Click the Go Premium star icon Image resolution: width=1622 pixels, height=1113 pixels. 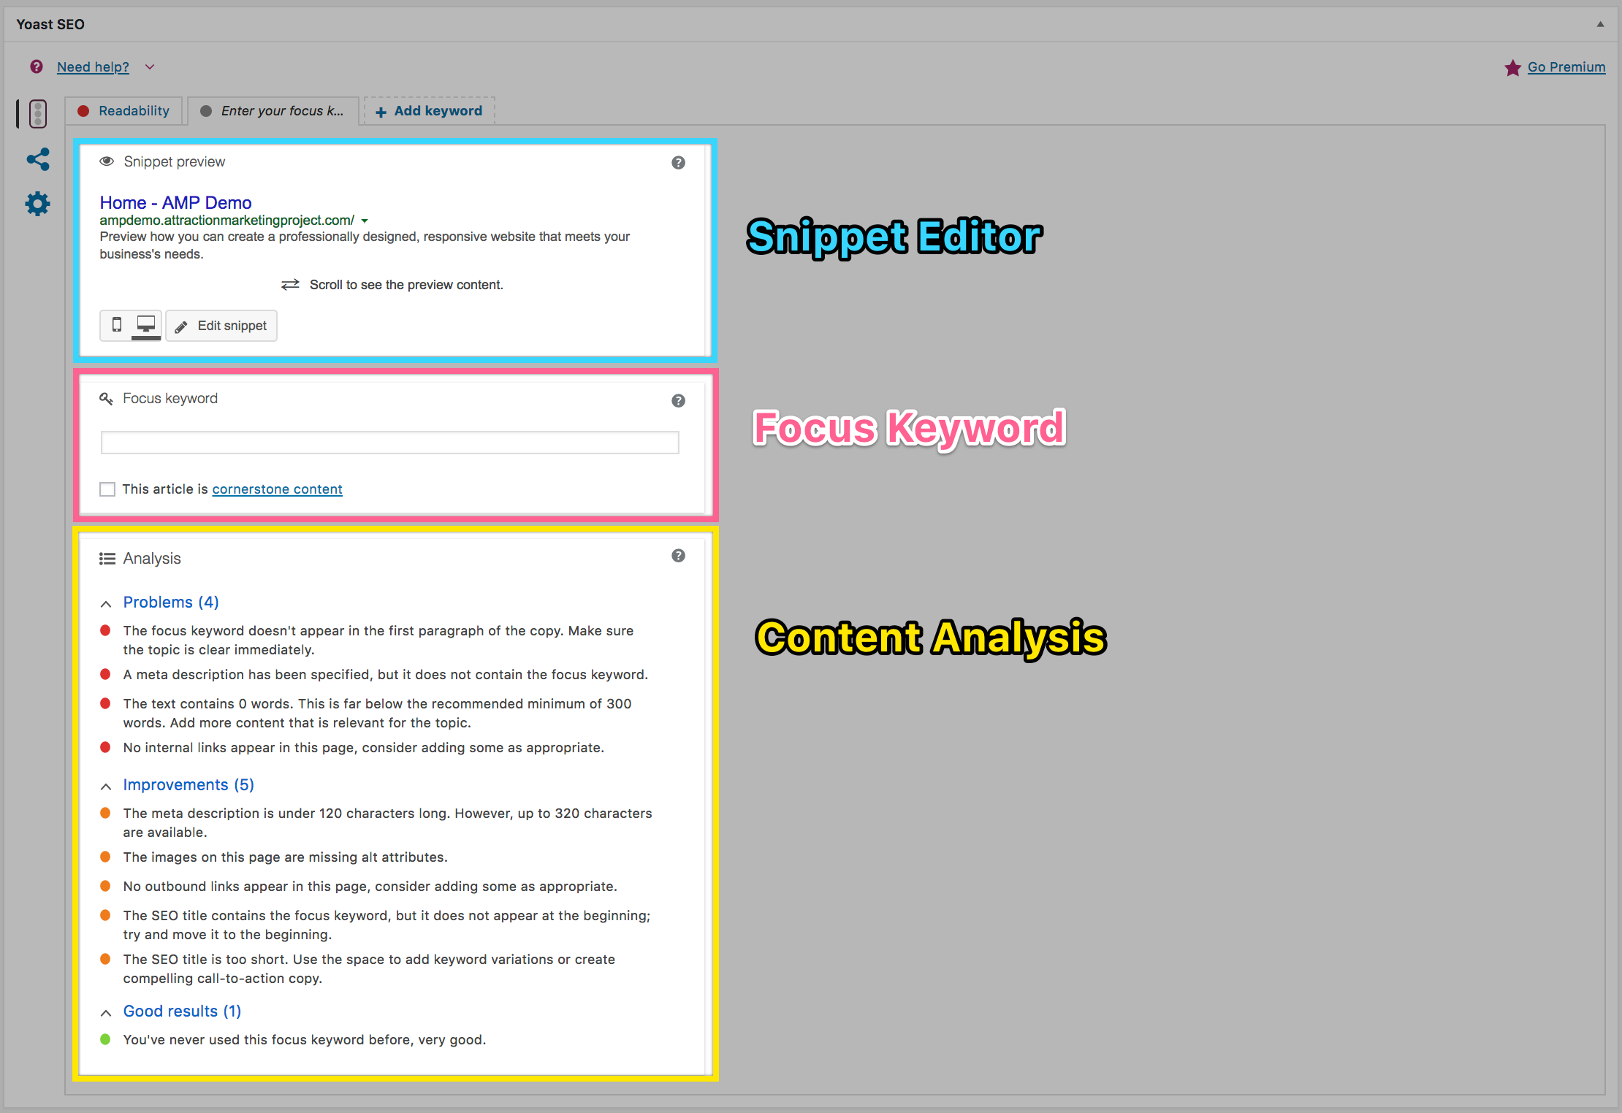[x=1512, y=68]
